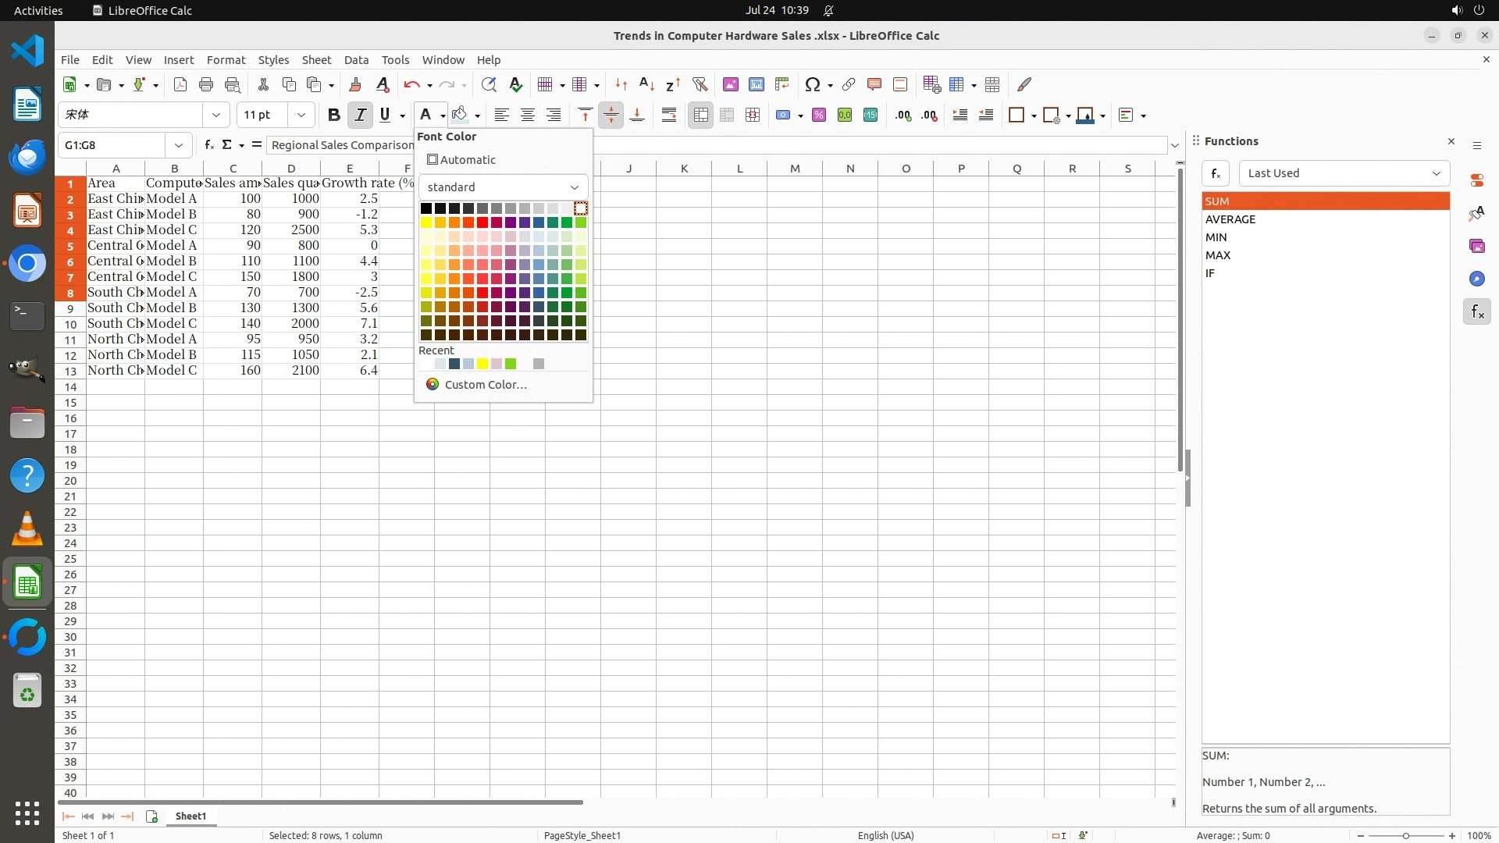
Task: Open the Format menu
Action: click(x=226, y=60)
